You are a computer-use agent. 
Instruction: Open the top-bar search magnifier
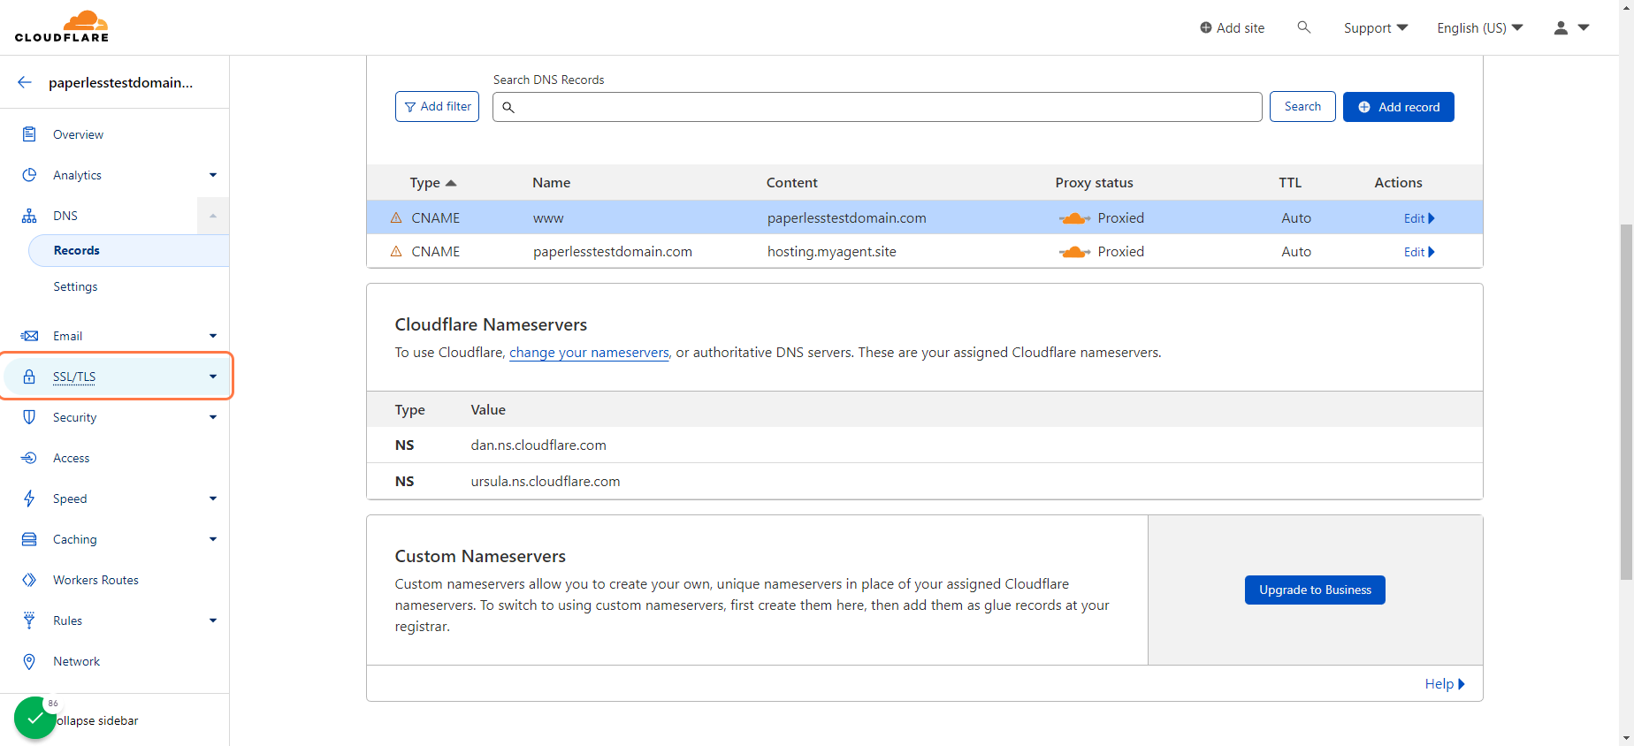[x=1304, y=27]
